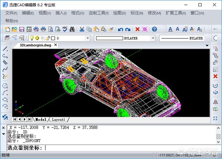The height and width of the screenshot is (159, 222).
Task: Open the BYLAYER color dropdown
Action: tap(153, 38)
